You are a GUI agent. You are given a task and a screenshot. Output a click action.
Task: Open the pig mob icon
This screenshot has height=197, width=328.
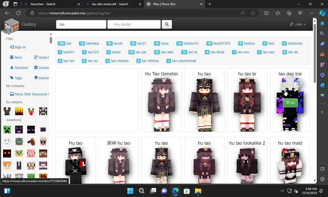click(31, 153)
